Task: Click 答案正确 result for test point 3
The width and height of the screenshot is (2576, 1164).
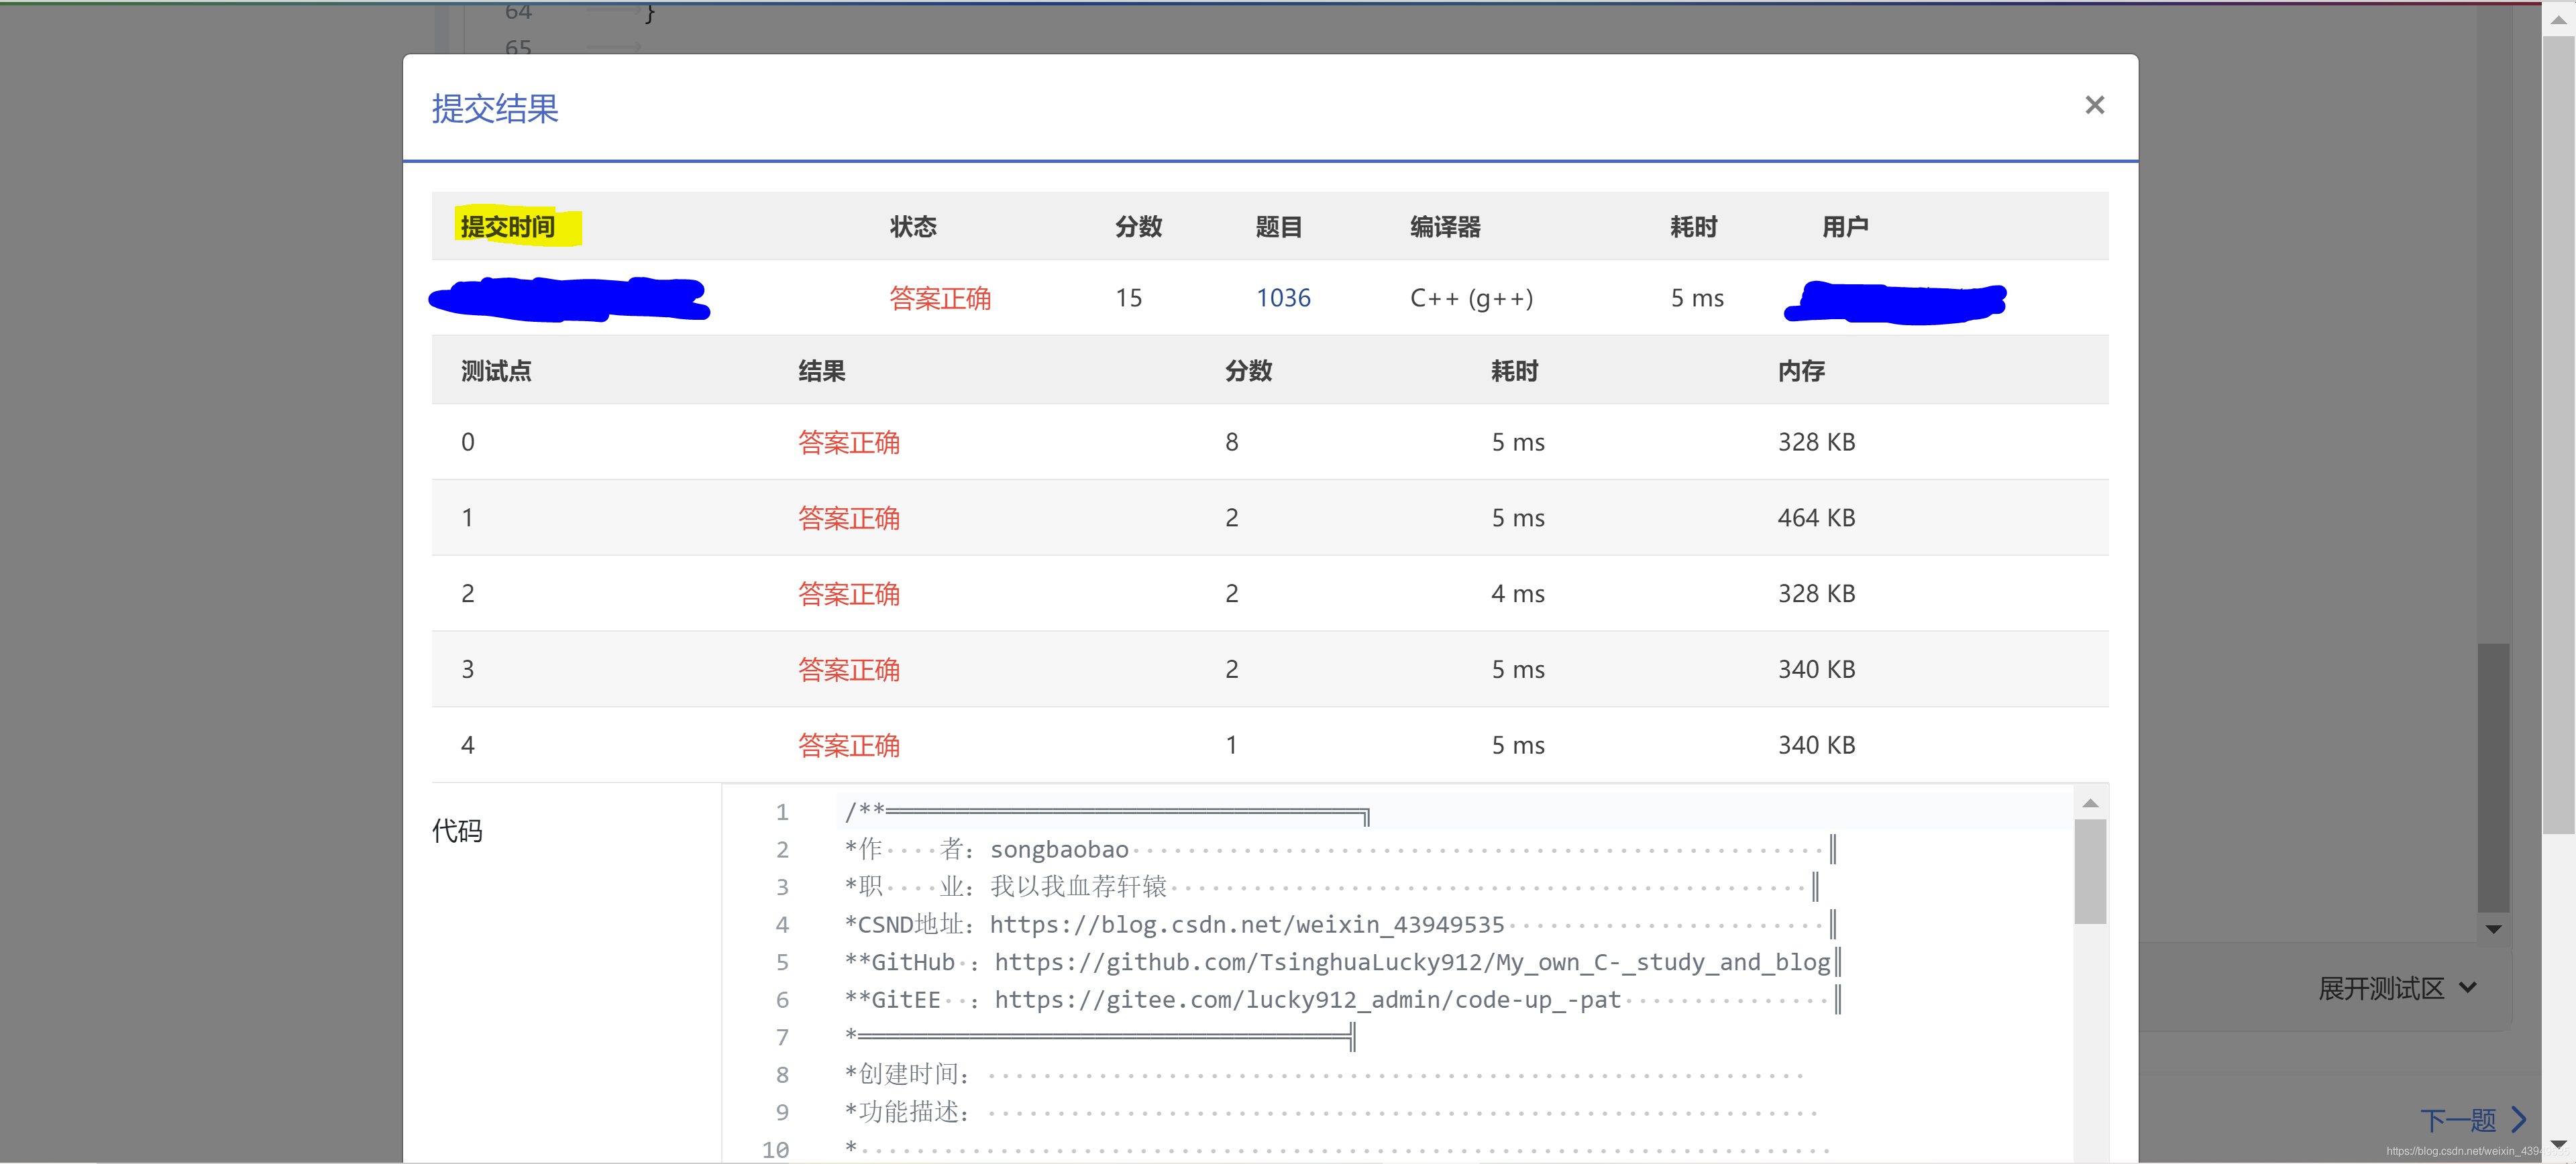Action: point(848,669)
